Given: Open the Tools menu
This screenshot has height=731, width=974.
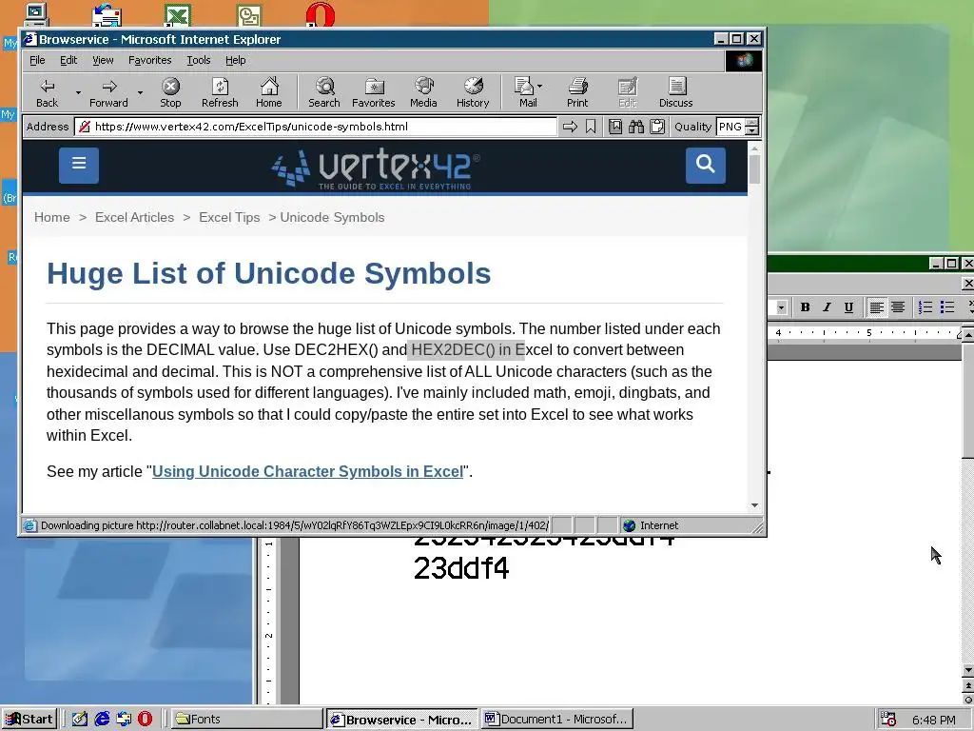Looking at the screenshot, I should pyautogui.click(x=199, y=60).
